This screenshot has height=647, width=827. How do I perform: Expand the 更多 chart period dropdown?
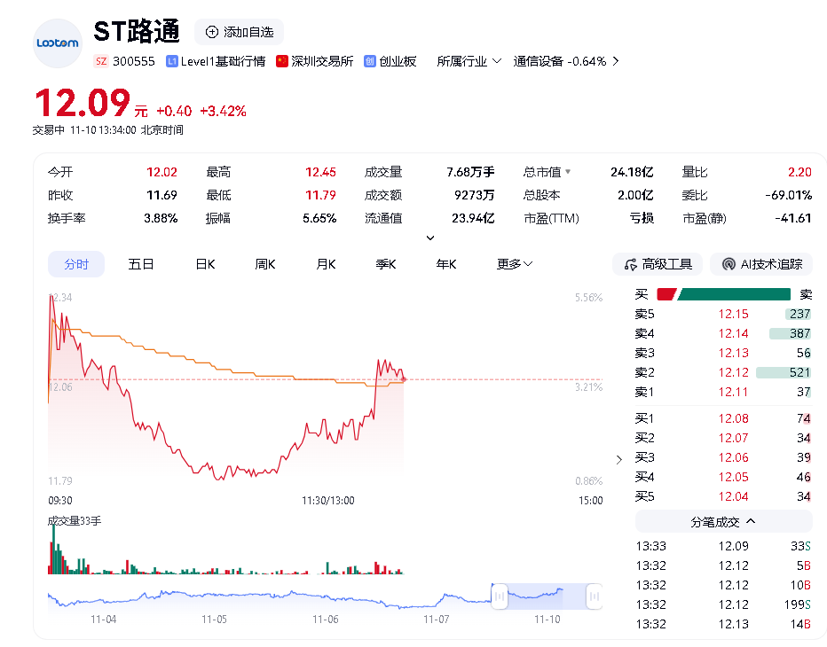[515, 264]
